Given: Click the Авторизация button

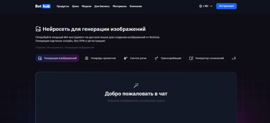Looking at the screenshot, I should (x=226, y=6).
